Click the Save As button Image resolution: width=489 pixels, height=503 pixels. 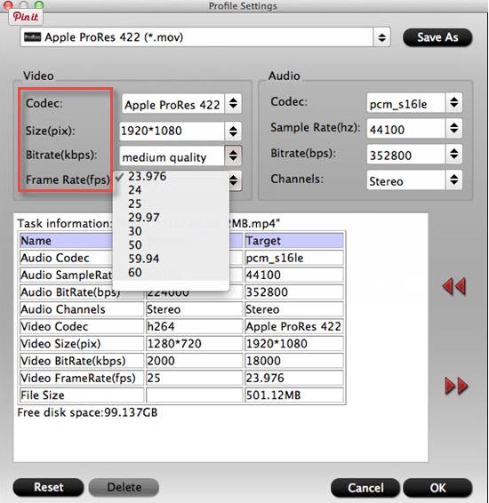click(437, 37)
